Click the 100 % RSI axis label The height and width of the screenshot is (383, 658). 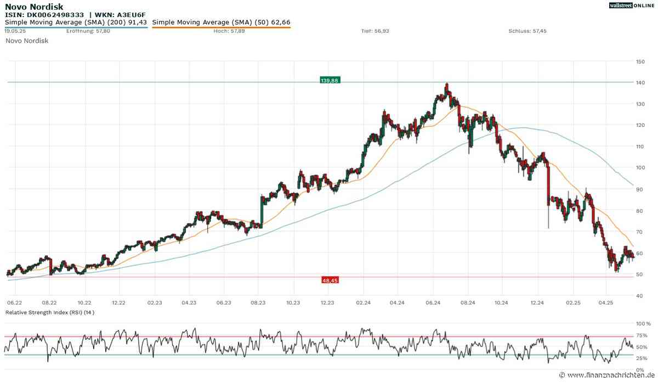[643, 324]
